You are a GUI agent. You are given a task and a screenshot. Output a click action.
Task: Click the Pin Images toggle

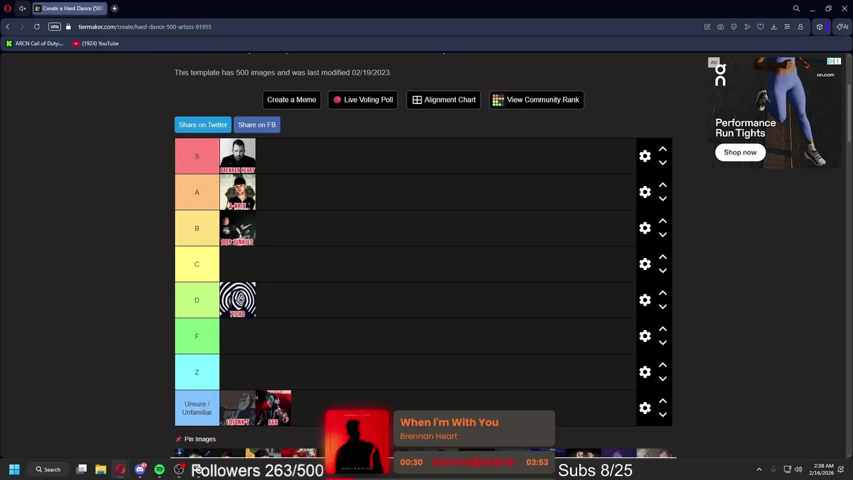click(195, 439)
